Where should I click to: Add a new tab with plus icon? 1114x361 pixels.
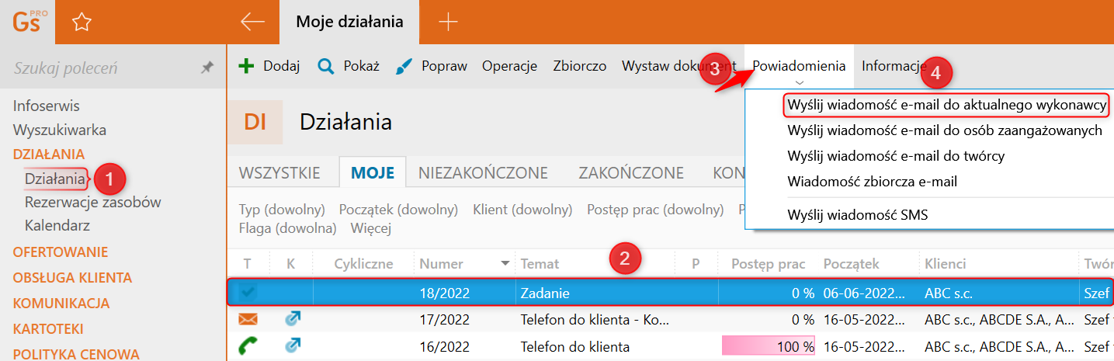[448, 22]
